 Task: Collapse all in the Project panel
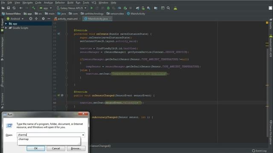(x=36, y=19)
